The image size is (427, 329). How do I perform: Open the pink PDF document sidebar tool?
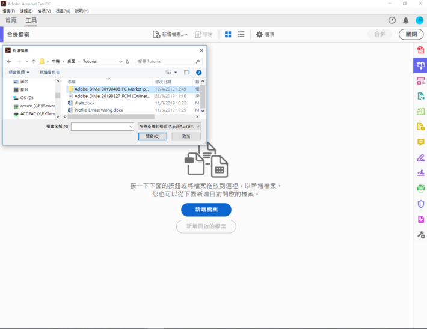[x=421, y=219]
